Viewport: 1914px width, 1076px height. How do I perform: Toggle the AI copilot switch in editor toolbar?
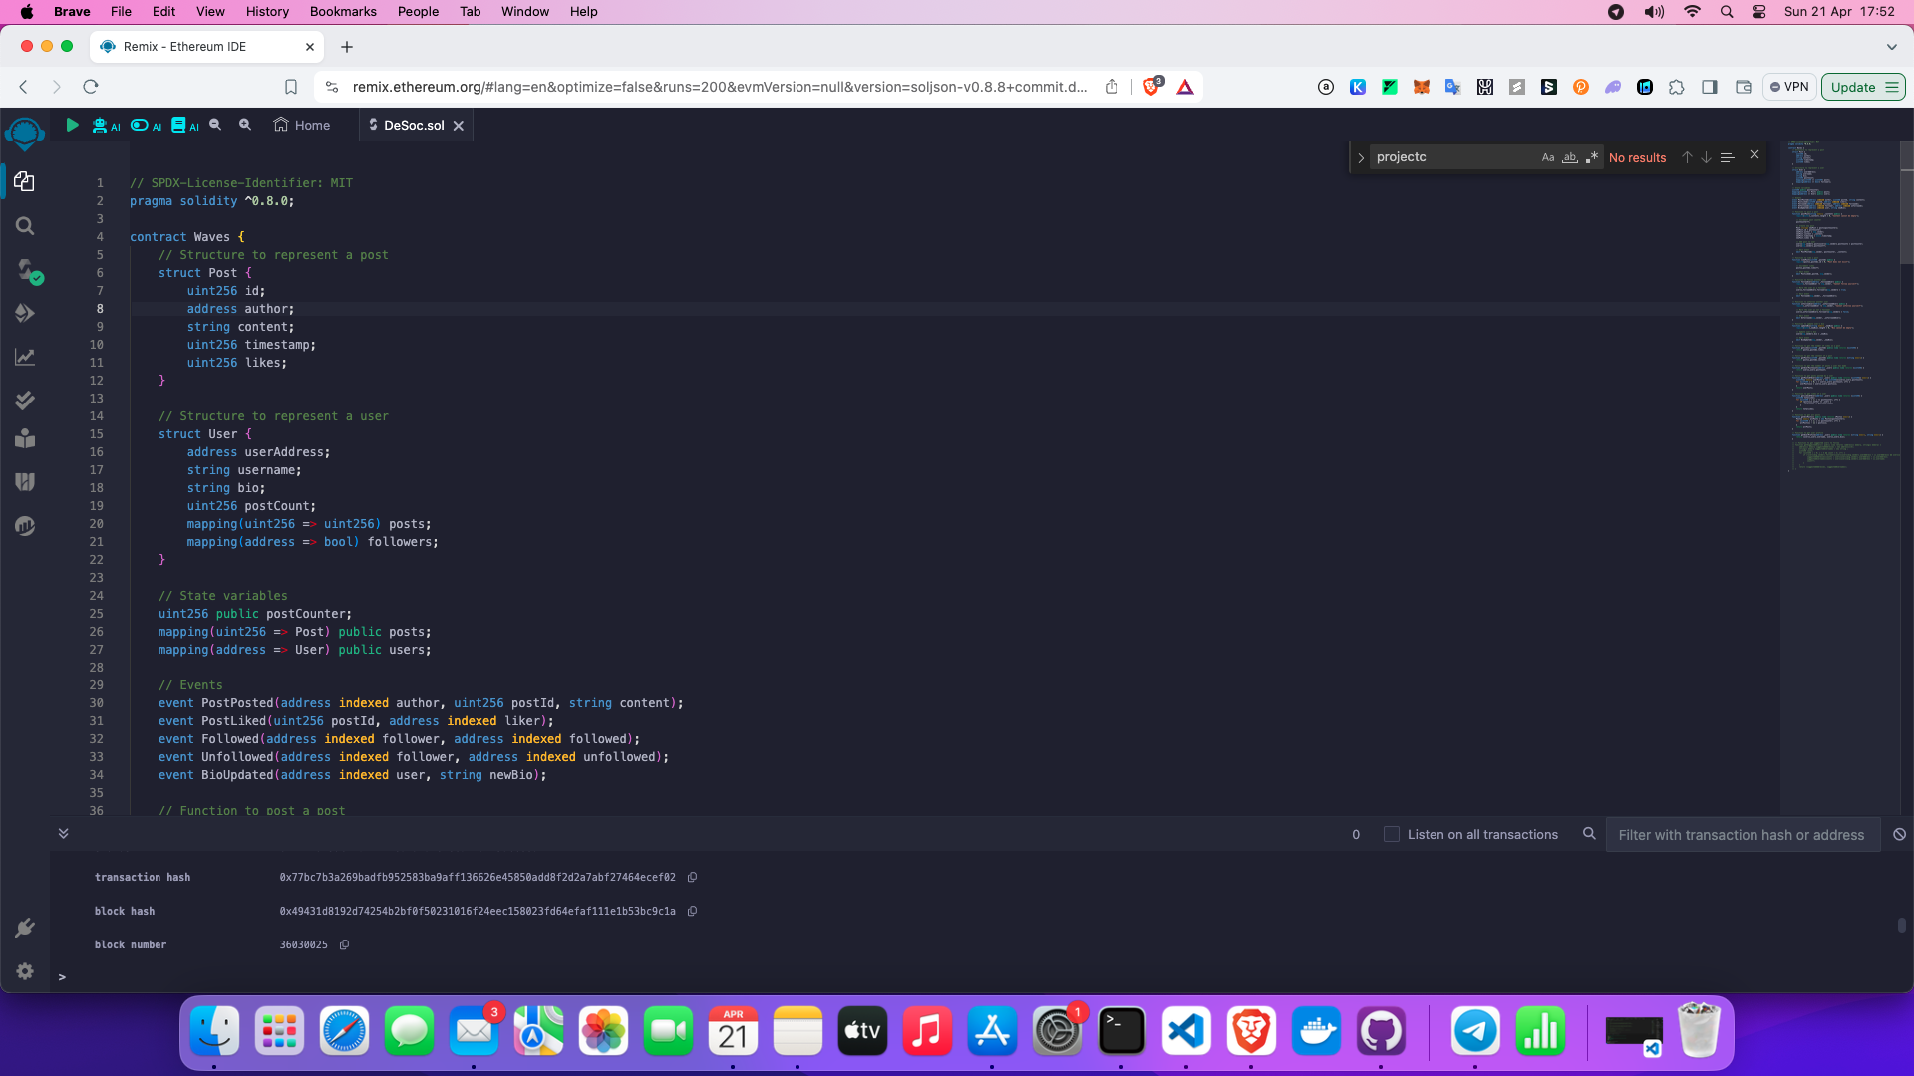coord(145,125)
